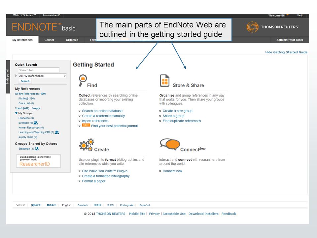Open the Collect tab

tap(49, 40)
